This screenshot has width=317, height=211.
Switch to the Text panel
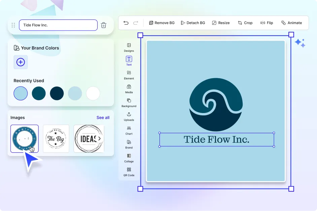coord(129,62)
